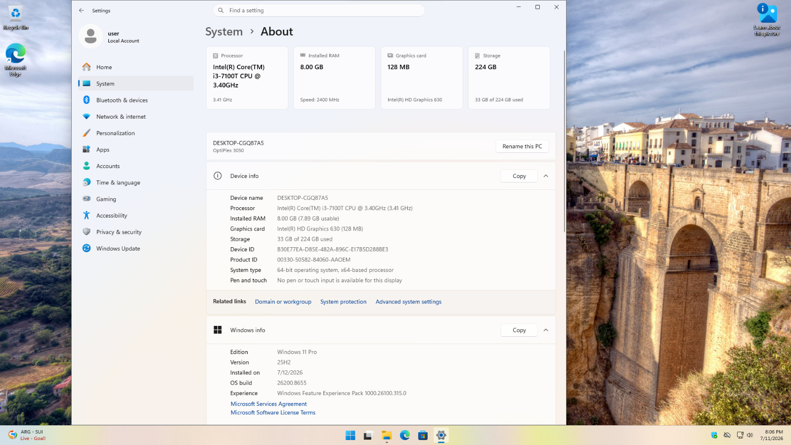791x445 pixels.
Task: Click the Edge icon in taskbar
Action: pos(405,436)
